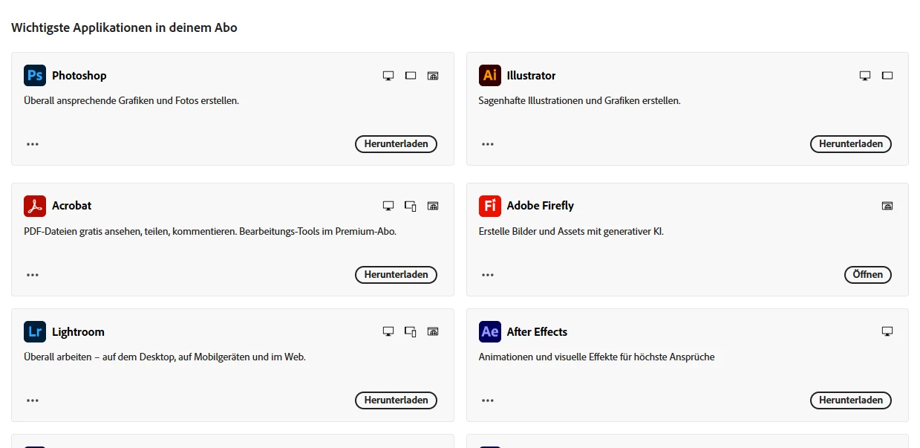
Task: Download Photoshop with the Herunterladen button
Action: tap(397, 144)
